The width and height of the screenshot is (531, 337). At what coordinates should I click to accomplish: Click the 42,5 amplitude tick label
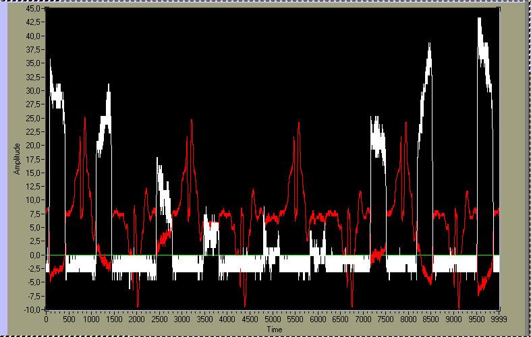pos(33,22)
